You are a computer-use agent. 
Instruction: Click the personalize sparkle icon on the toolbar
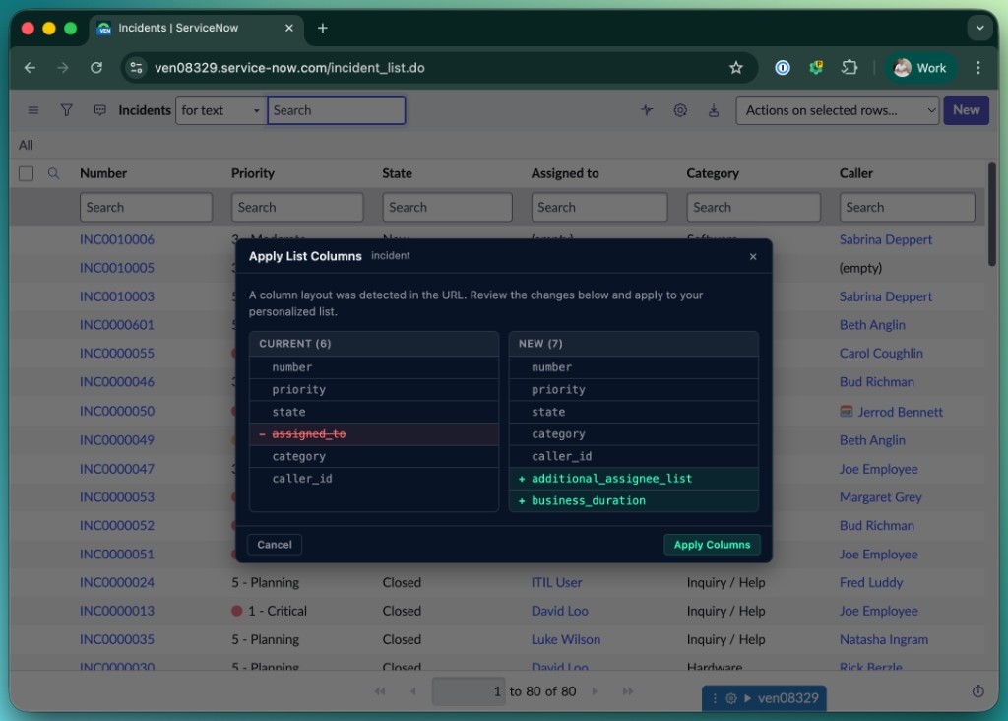[647, 110]
